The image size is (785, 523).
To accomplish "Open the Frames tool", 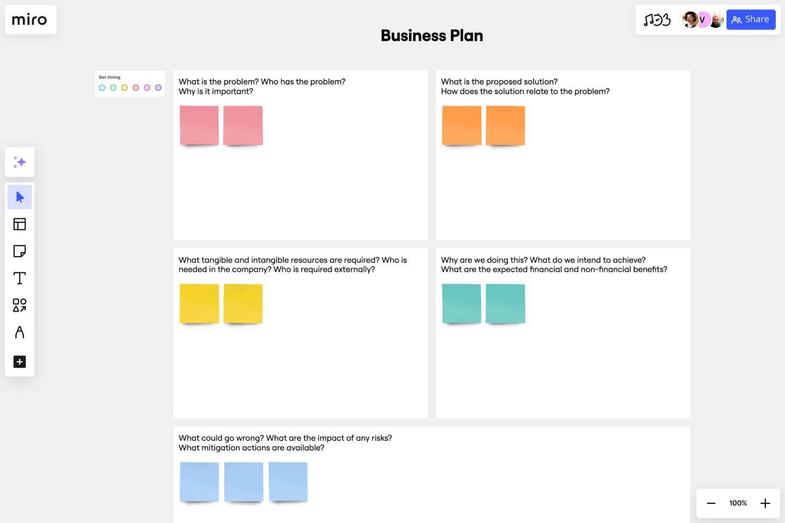I will (20, 224).
